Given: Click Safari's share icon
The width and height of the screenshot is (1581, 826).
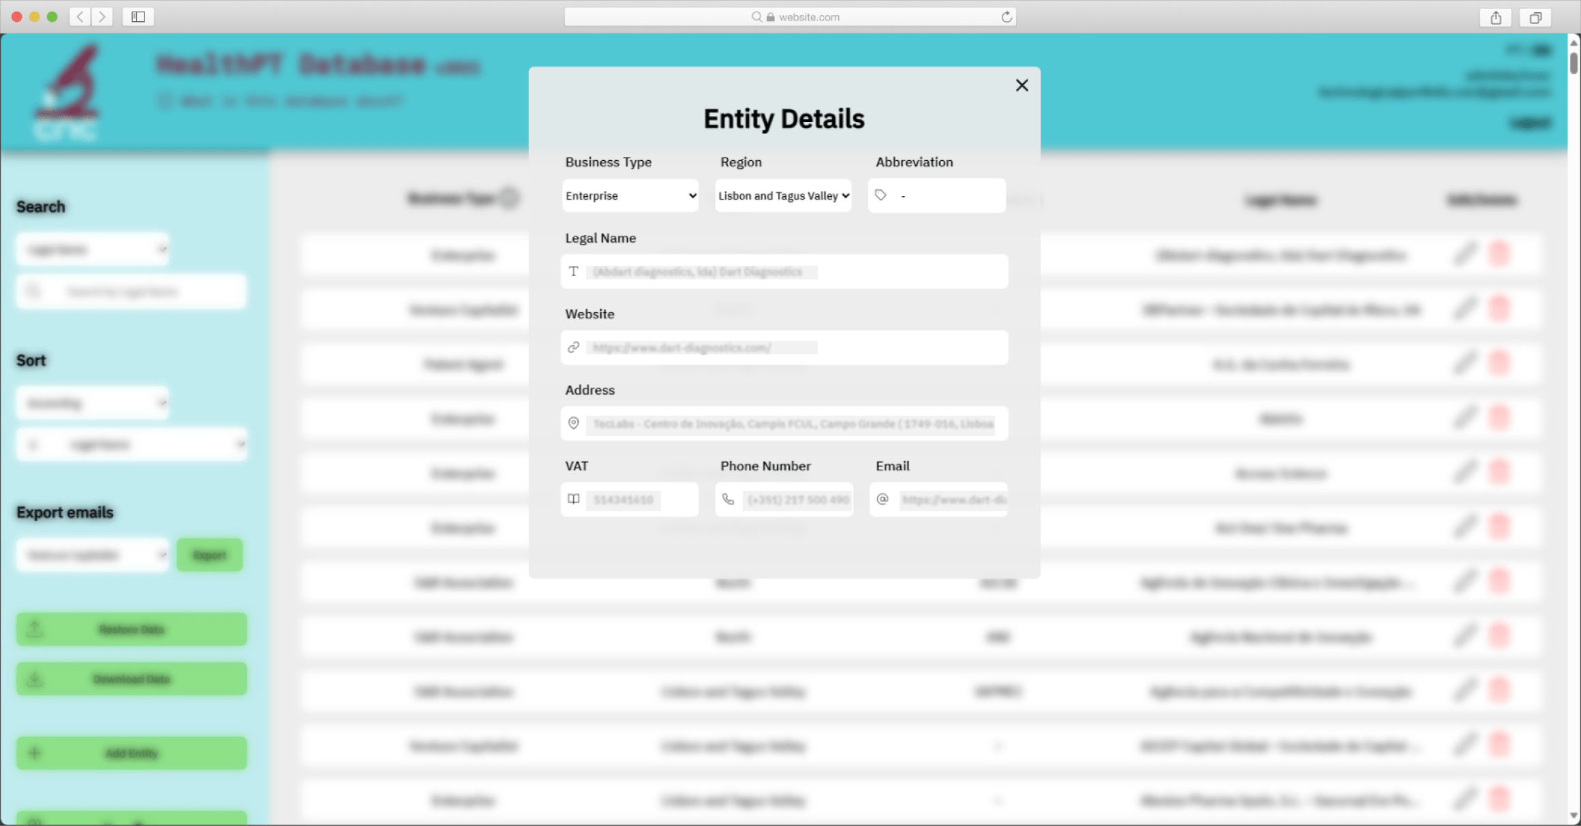Looking at the screenshot, I should click(x=1495, y=17).
